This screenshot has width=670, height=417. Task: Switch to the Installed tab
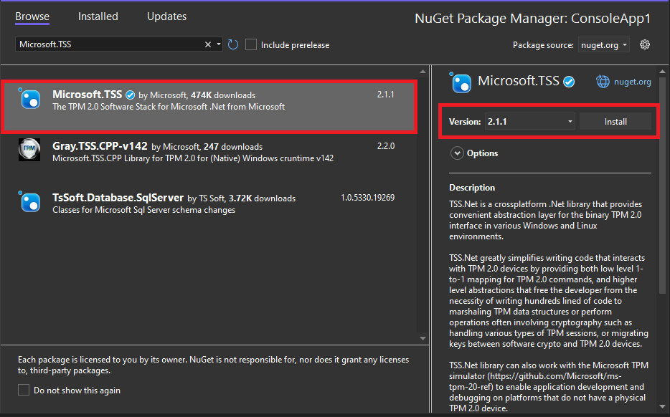[98, 16]
